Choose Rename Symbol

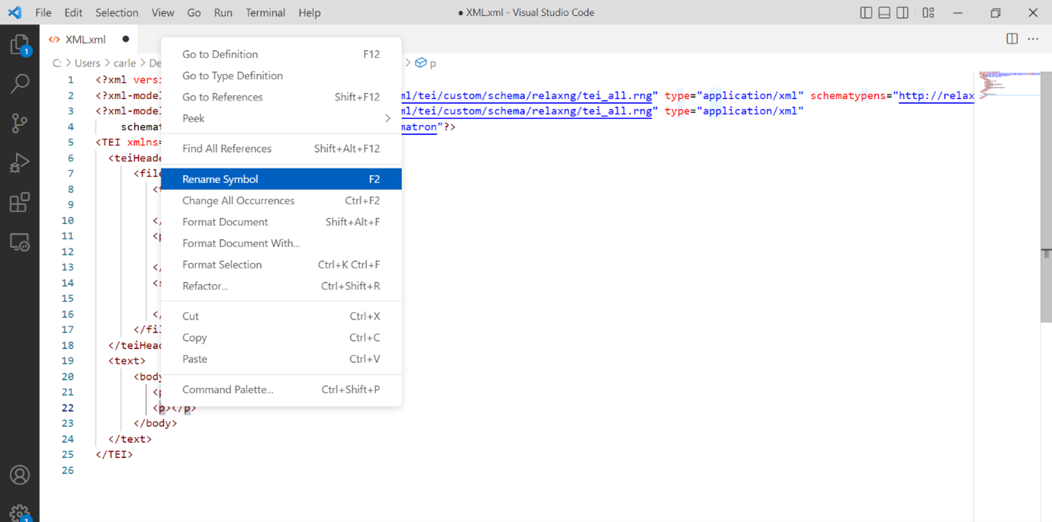(281, 179)
